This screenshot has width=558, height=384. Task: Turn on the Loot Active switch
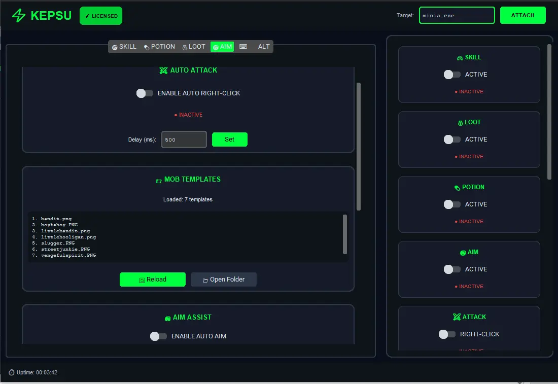tap(452, 139)
